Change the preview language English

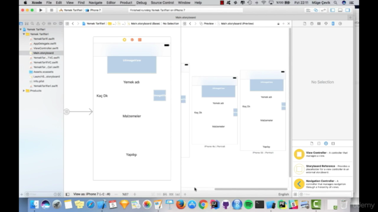pyautogui.click(x=283, y=194)
